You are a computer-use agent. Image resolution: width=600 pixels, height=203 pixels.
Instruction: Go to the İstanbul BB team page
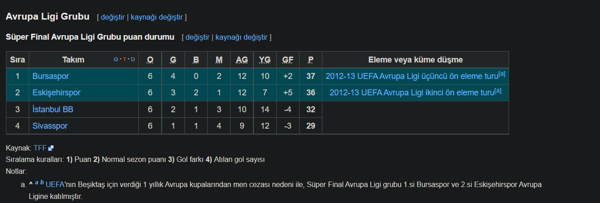pos(53,109)
